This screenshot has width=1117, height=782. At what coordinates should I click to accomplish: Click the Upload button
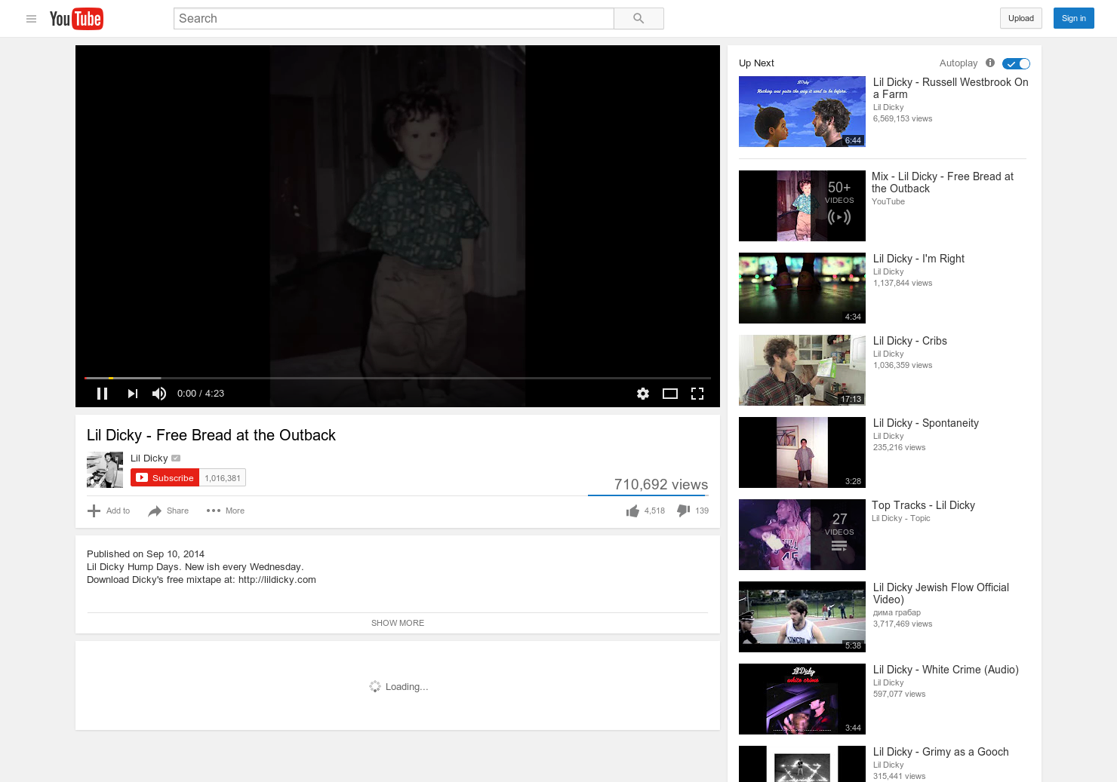pyautogui.click(x=1021, y=19)
